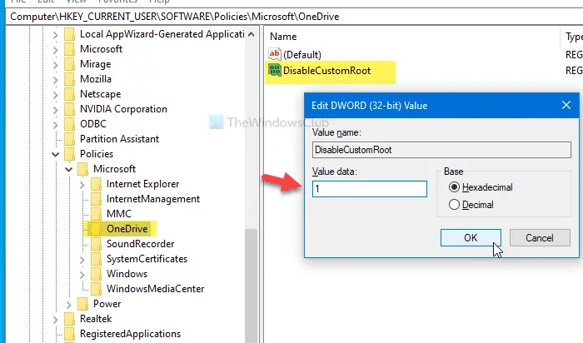Image resolution: width=583 pixels, height=343 pixels.
Task: Click the tree pane scroll up arrow
Action: tap(251, 34)
